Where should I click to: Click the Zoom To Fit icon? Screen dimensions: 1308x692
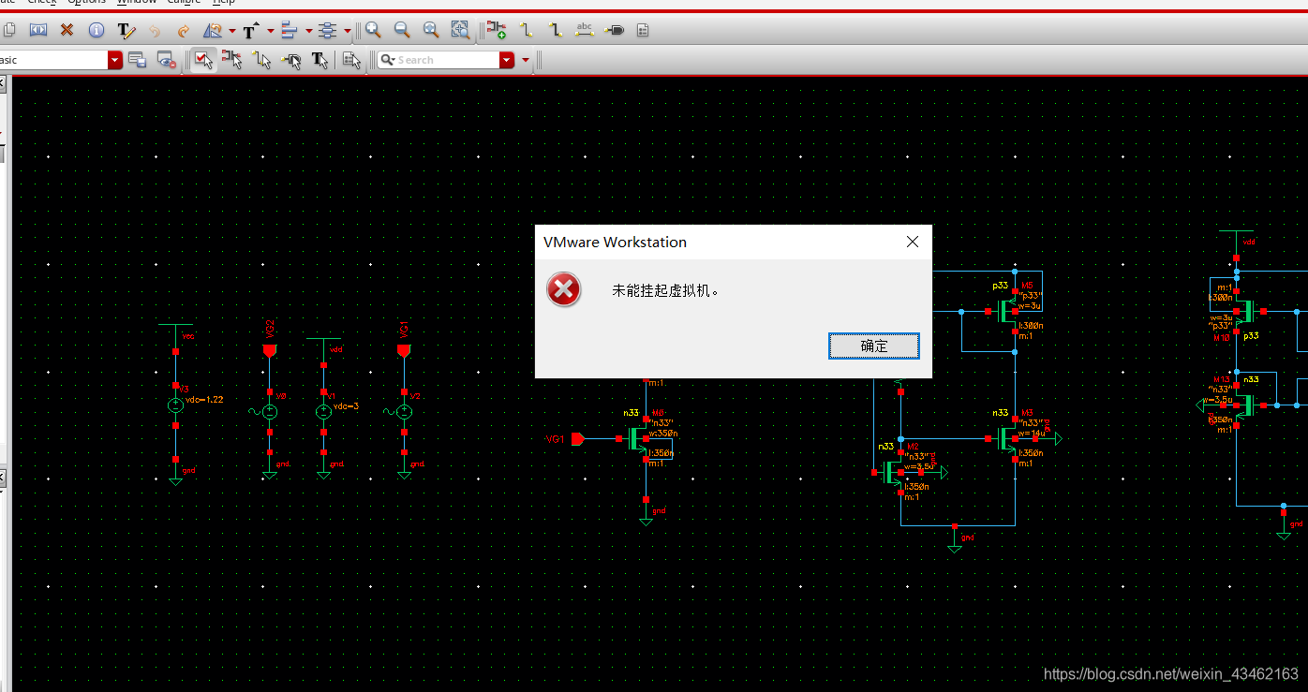[x=431, y=30]
